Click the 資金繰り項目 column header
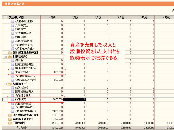The image size is (174, 130). click(23, 17)
